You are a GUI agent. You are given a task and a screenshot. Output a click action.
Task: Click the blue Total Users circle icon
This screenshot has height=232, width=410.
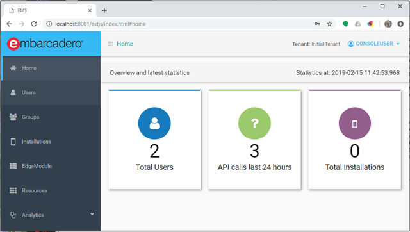coord(154,123)
